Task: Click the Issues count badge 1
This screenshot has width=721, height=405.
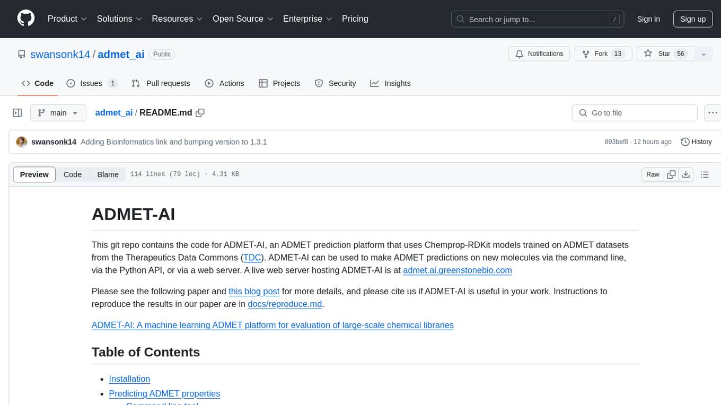Action: [x=112, y=83]
